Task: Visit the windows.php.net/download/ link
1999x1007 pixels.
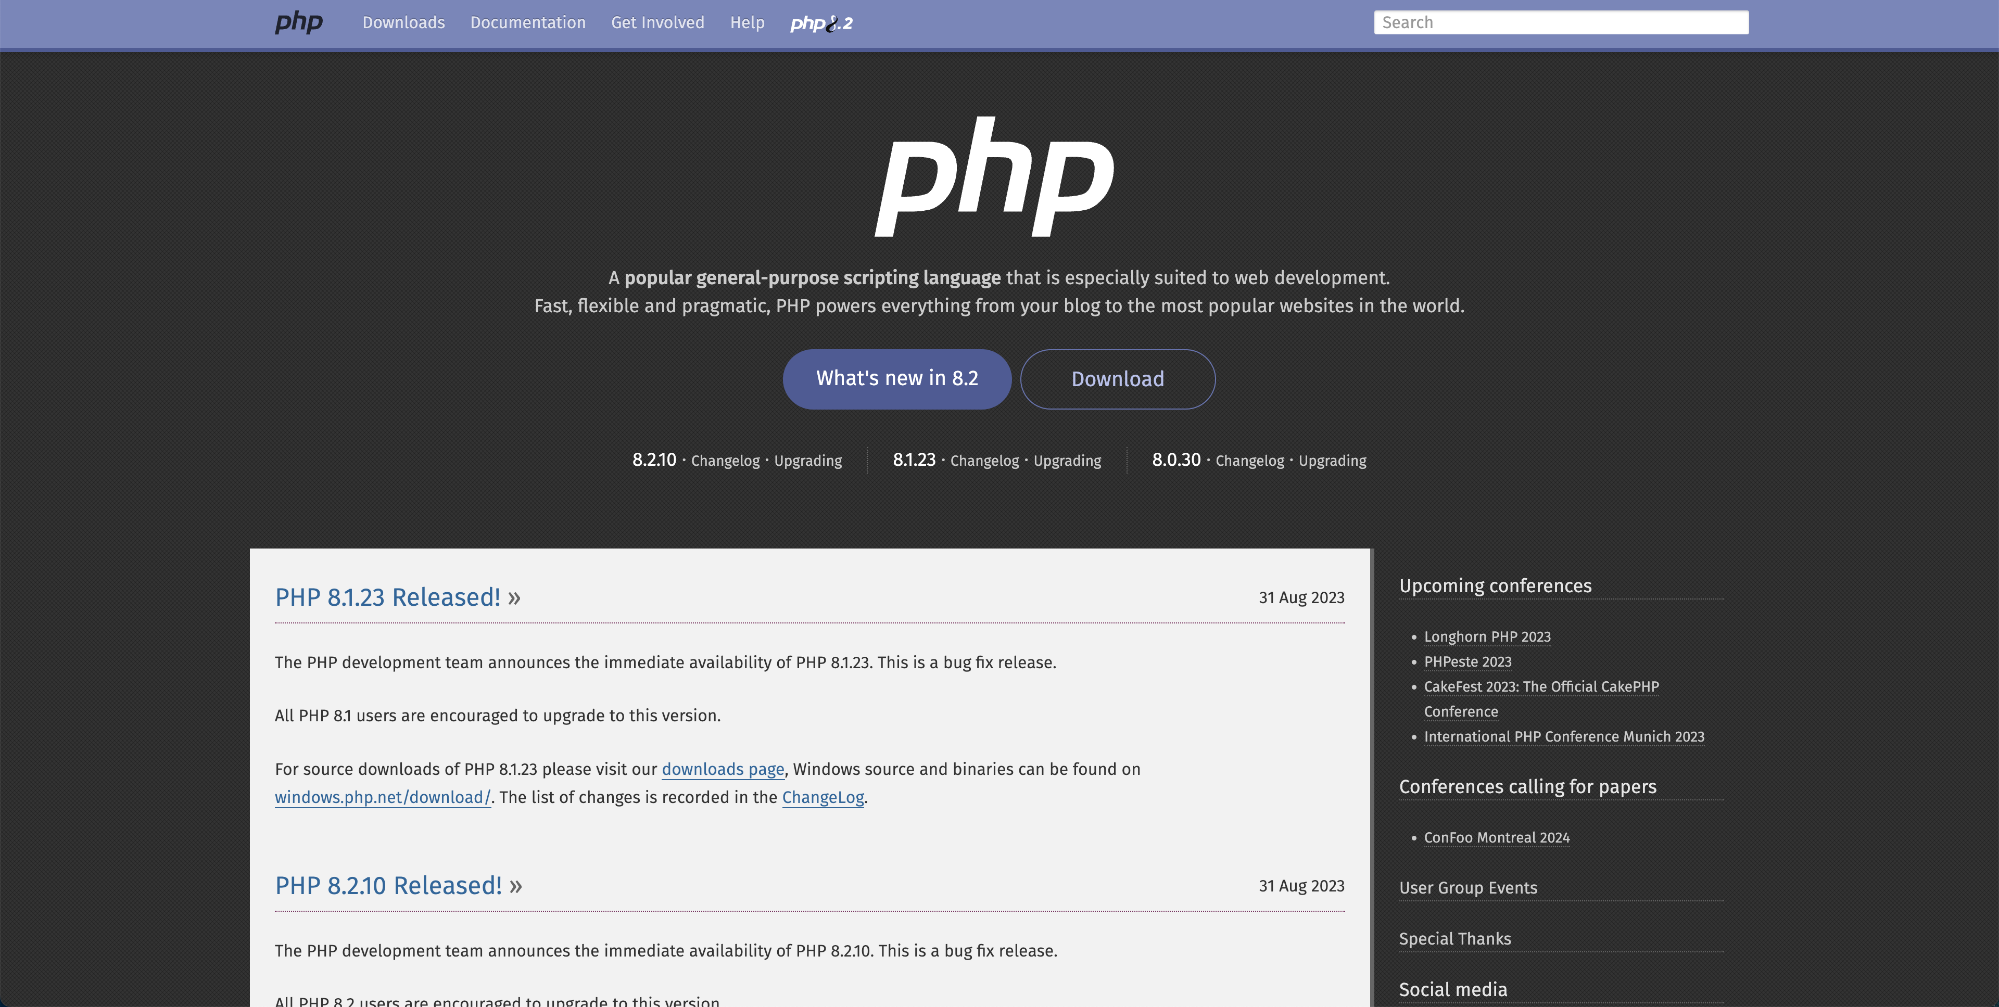Action: pos(383,797)
